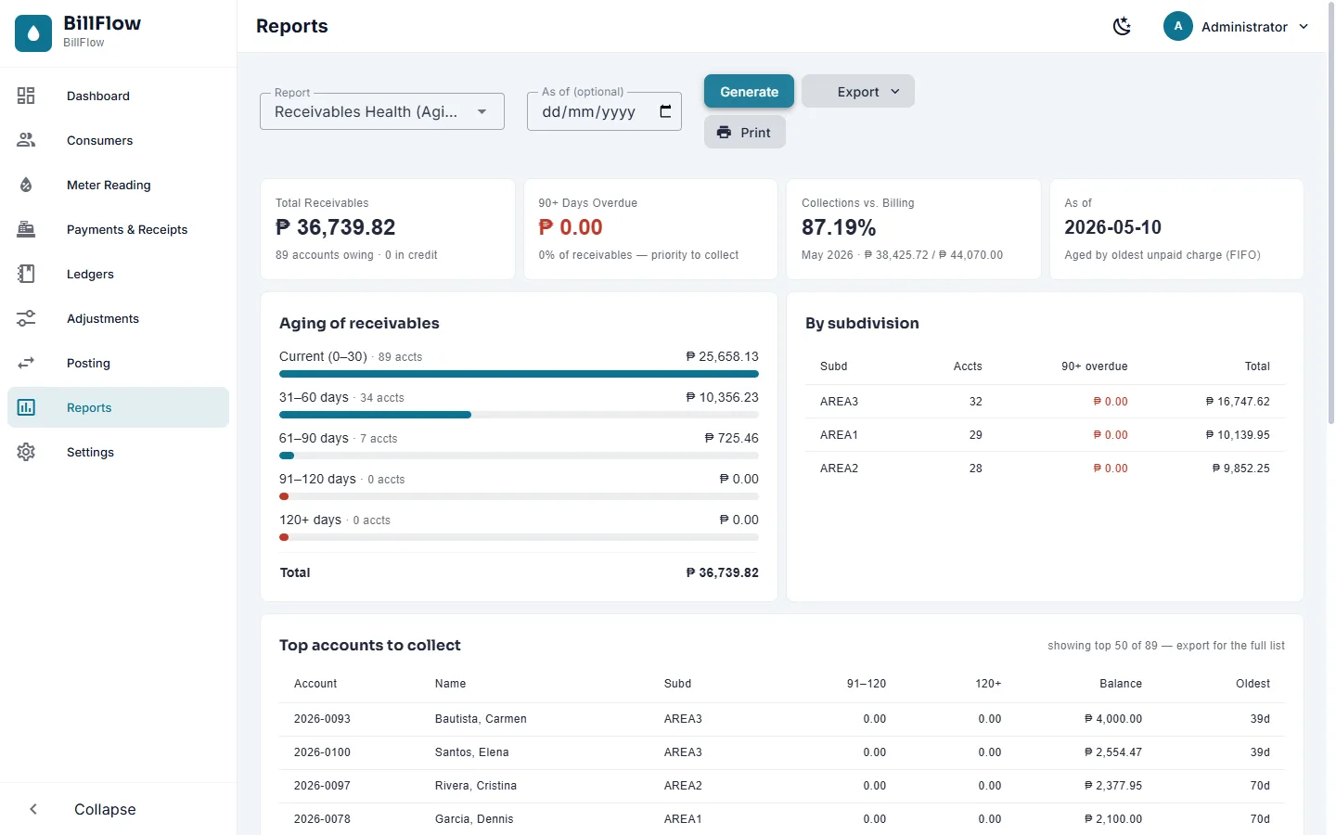Screen dimensions: 1336x835
Task: Expand the Report type dropdown
Action: tap(382, 111)
